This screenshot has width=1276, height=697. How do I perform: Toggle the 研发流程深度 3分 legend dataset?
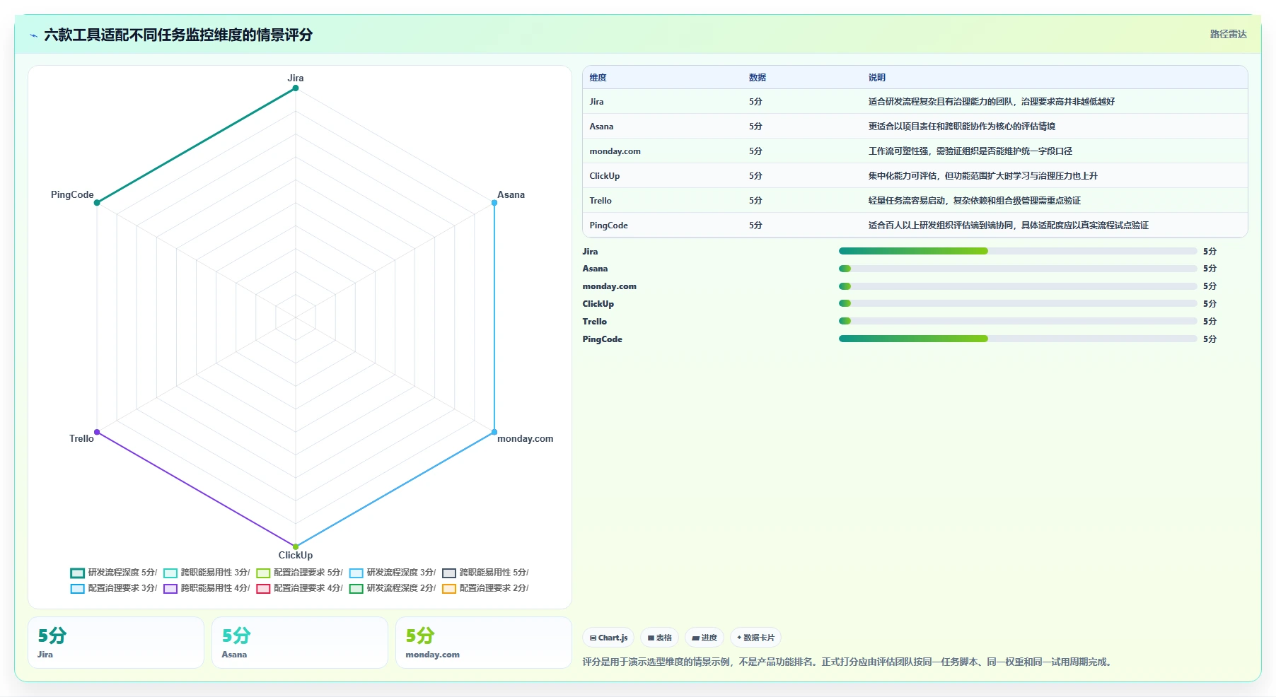coord(393,573)
